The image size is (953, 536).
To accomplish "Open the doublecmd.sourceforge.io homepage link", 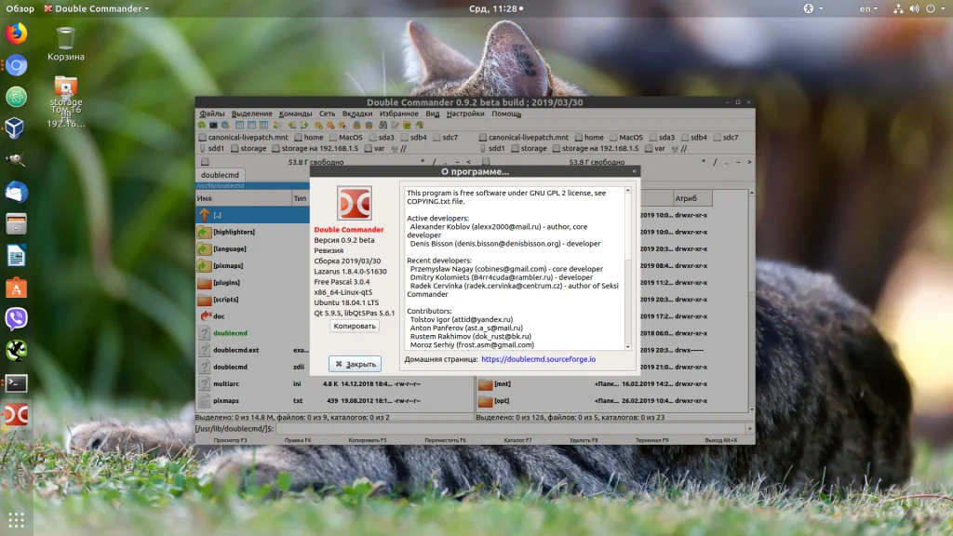I will point(538,359).
